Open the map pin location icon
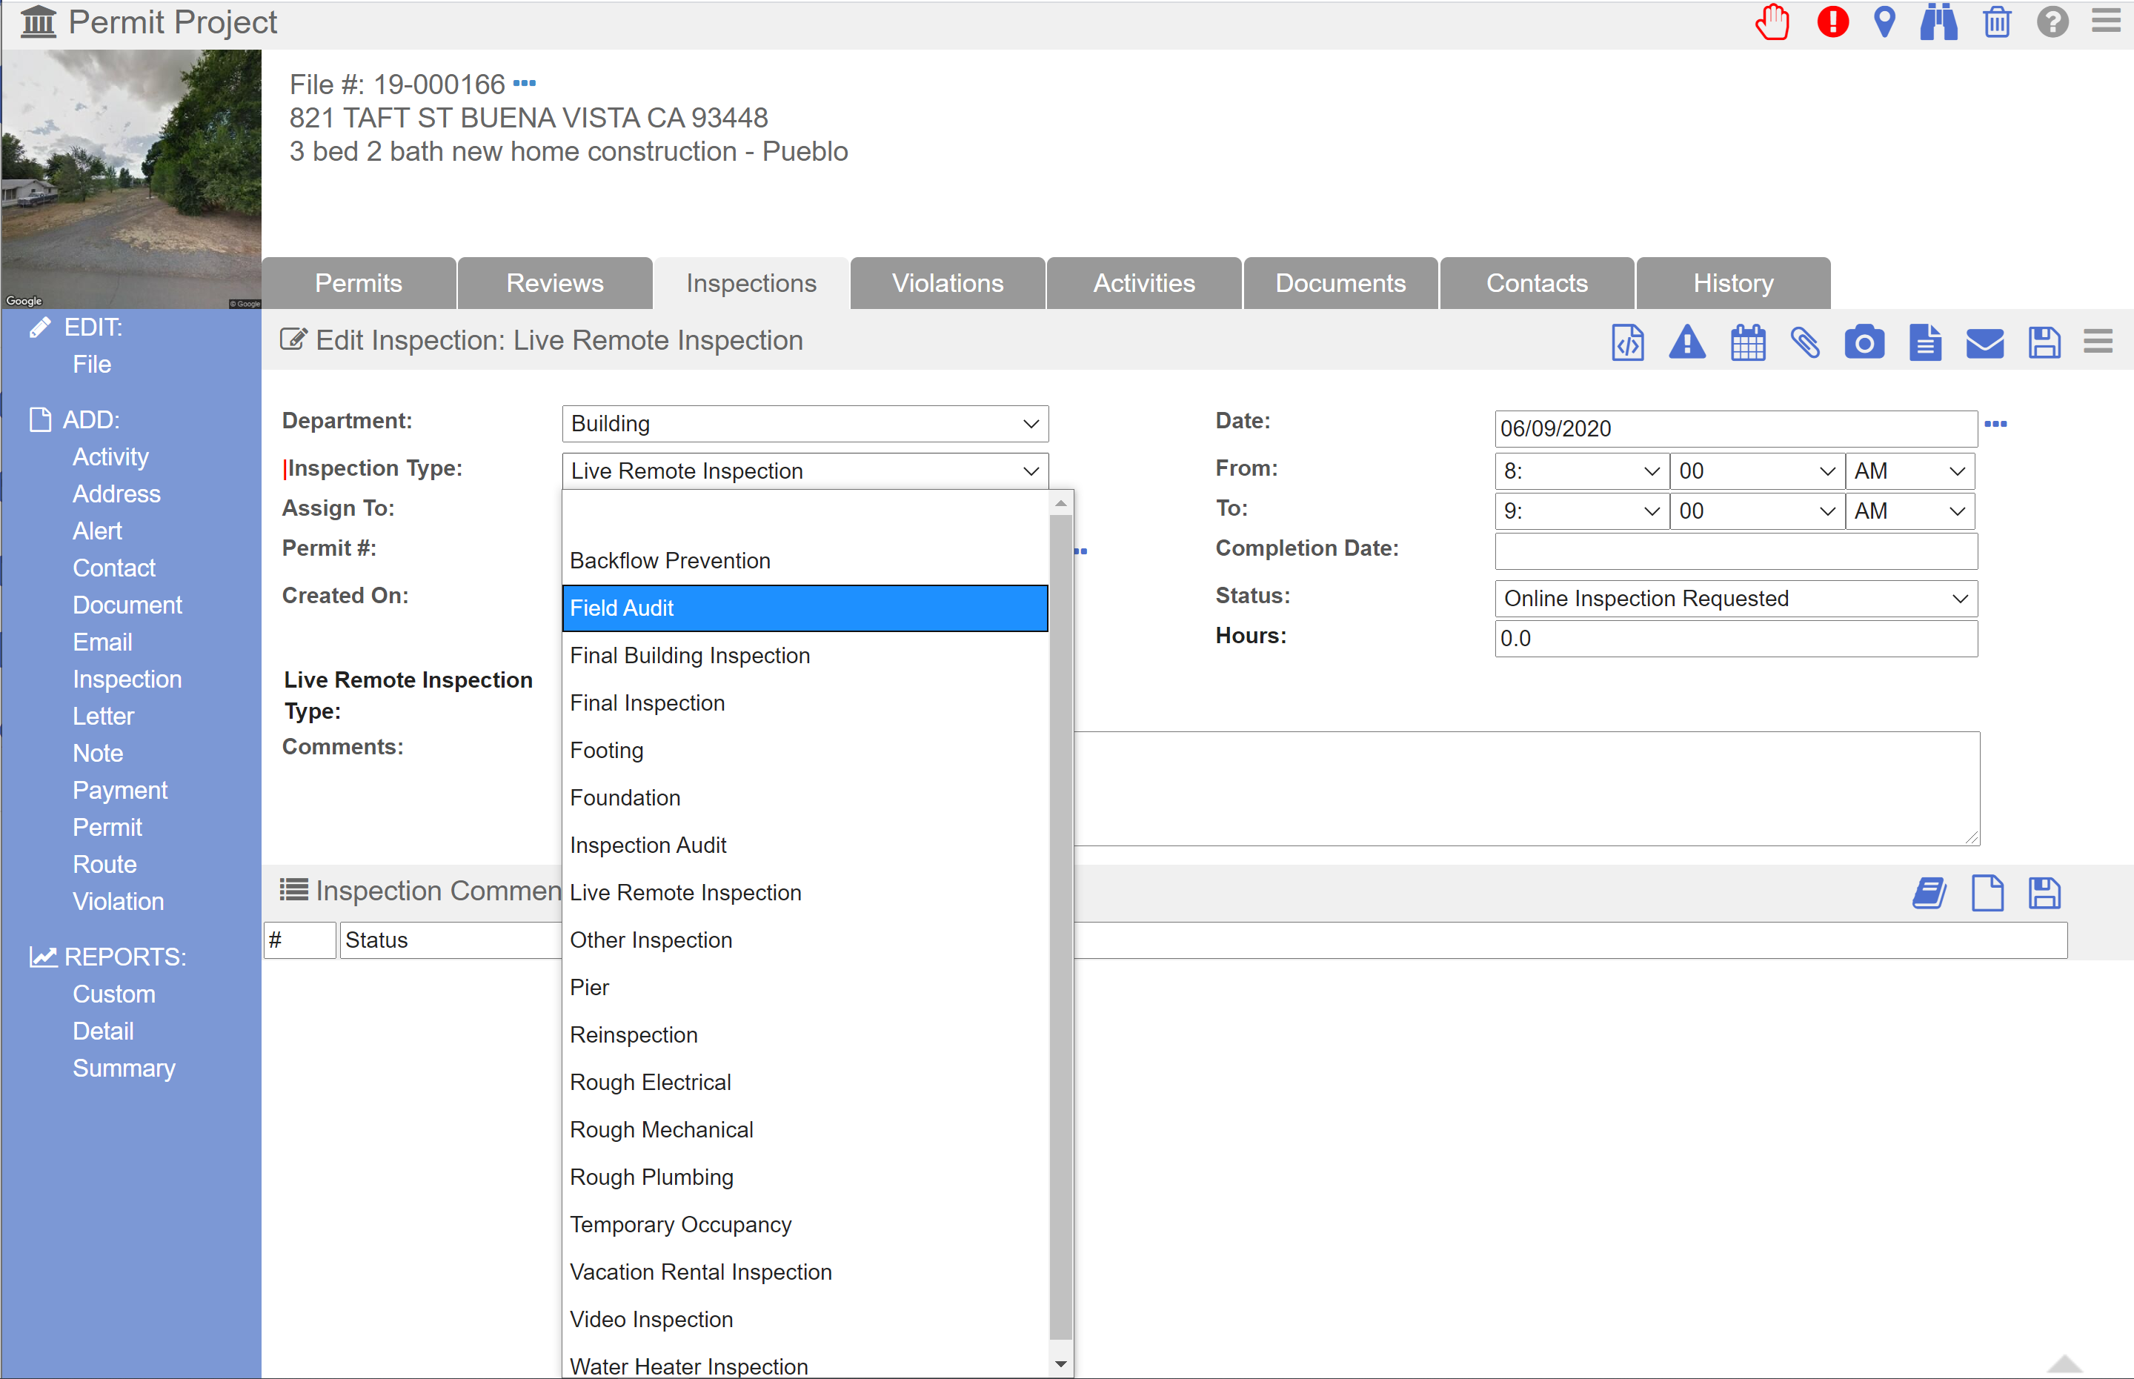2134x1379 pixels. pos(1884,22)
